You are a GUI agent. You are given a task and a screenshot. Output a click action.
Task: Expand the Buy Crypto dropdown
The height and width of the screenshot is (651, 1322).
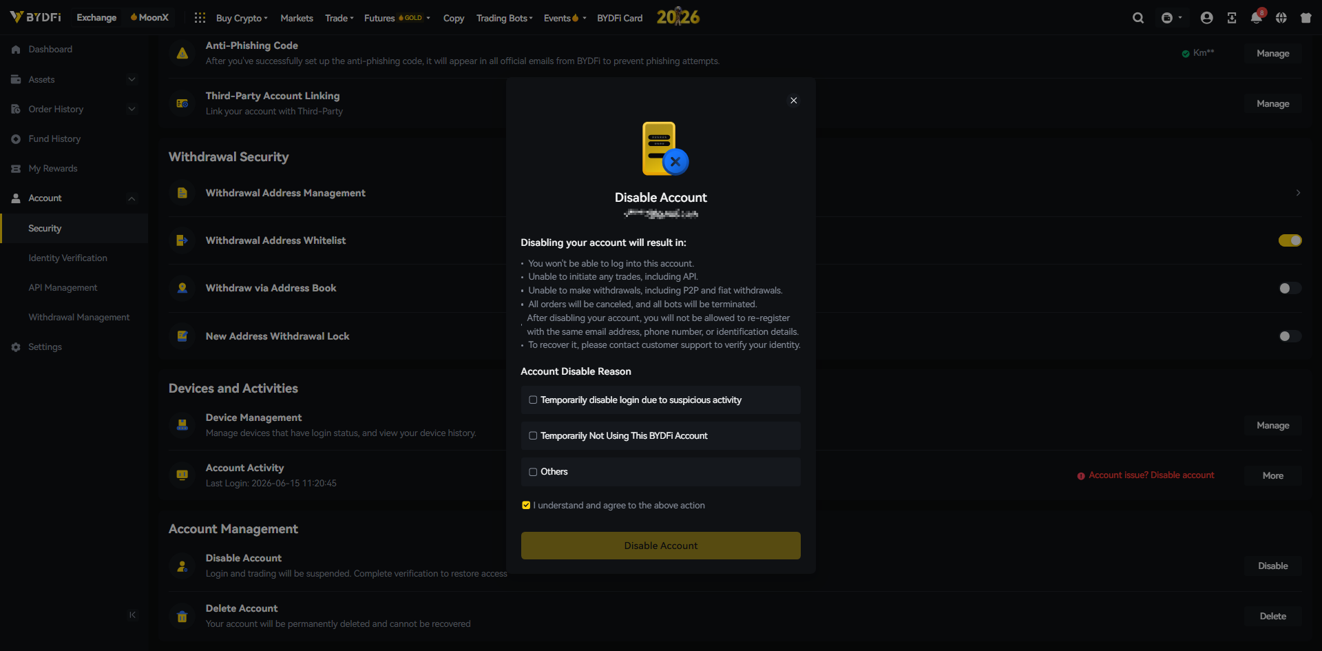[242, 18]
